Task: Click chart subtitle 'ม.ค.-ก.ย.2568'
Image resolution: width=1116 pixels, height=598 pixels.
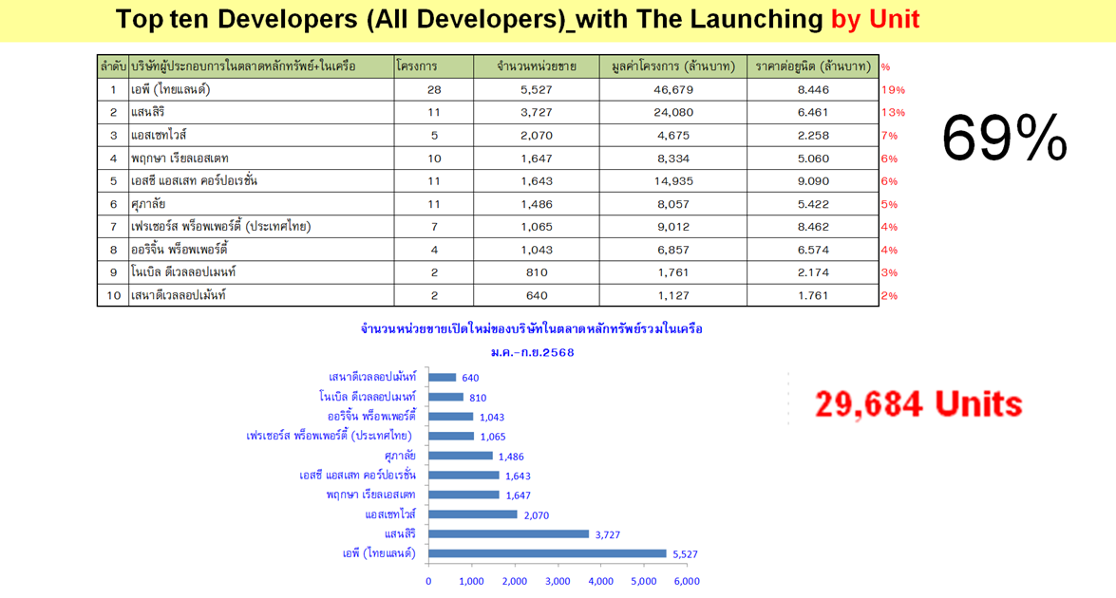Action: click(532, 352)
